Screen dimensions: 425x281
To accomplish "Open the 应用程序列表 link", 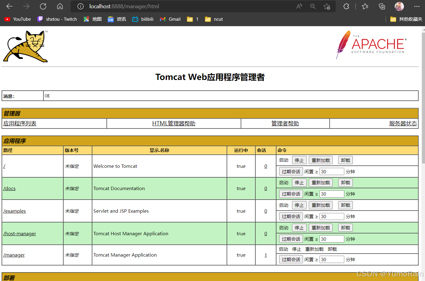I will click(20, 124).
